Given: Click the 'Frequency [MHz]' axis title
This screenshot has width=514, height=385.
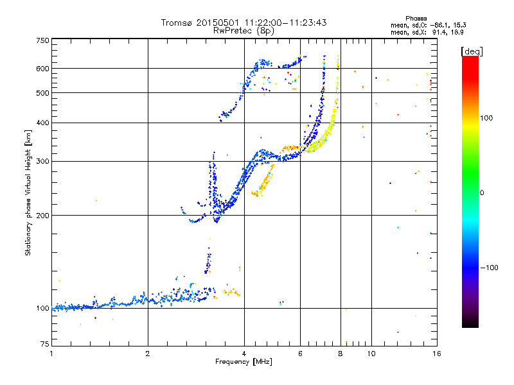Looking at the screenshot, I should [x=244, y=362].
